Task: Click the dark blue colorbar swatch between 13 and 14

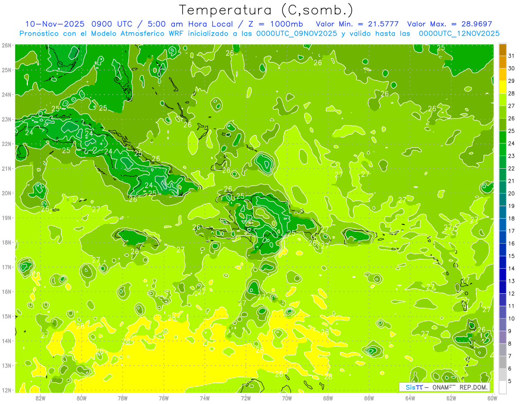Action: coord(503,275)
